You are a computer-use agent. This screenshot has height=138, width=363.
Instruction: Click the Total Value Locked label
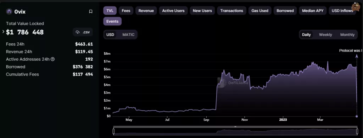pyautogui.click(x=25, y=24)
